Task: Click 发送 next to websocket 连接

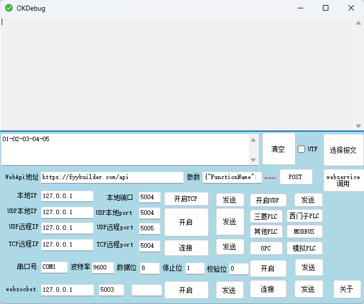Action: click(x=309, y=289)
